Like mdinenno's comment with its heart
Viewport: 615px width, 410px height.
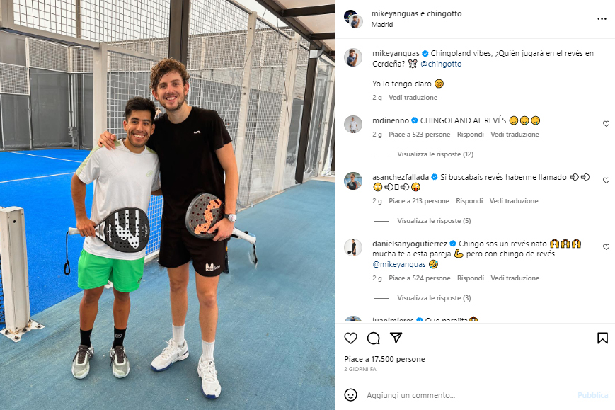(606, 124)
